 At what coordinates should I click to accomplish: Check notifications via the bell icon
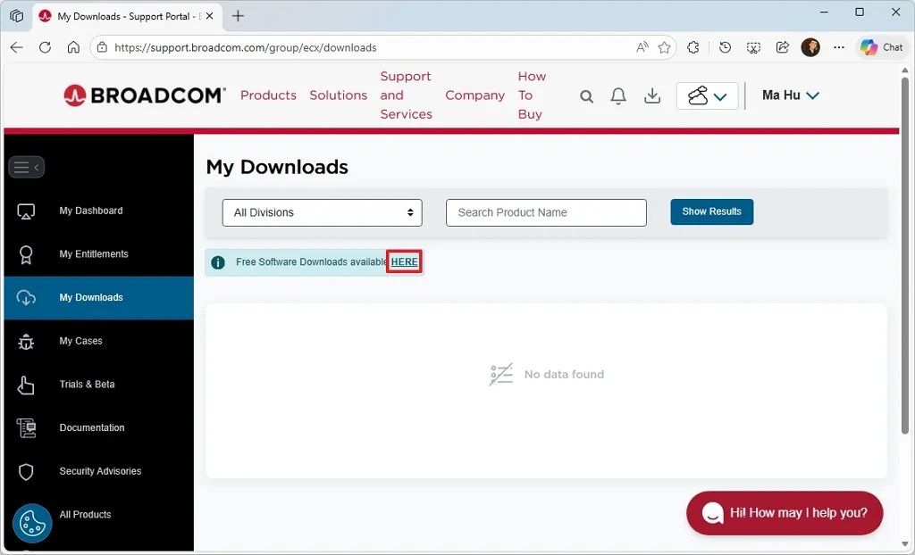point(618,95)
